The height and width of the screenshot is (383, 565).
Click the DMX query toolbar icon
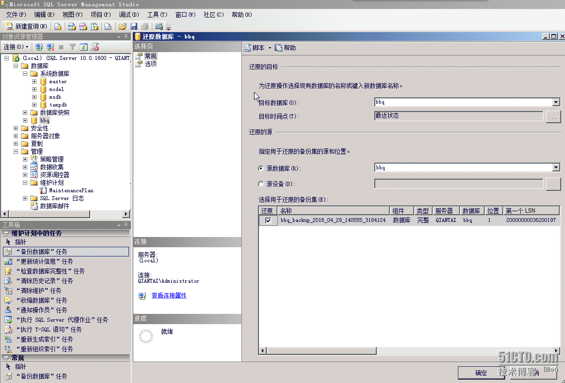click(83, 26)
